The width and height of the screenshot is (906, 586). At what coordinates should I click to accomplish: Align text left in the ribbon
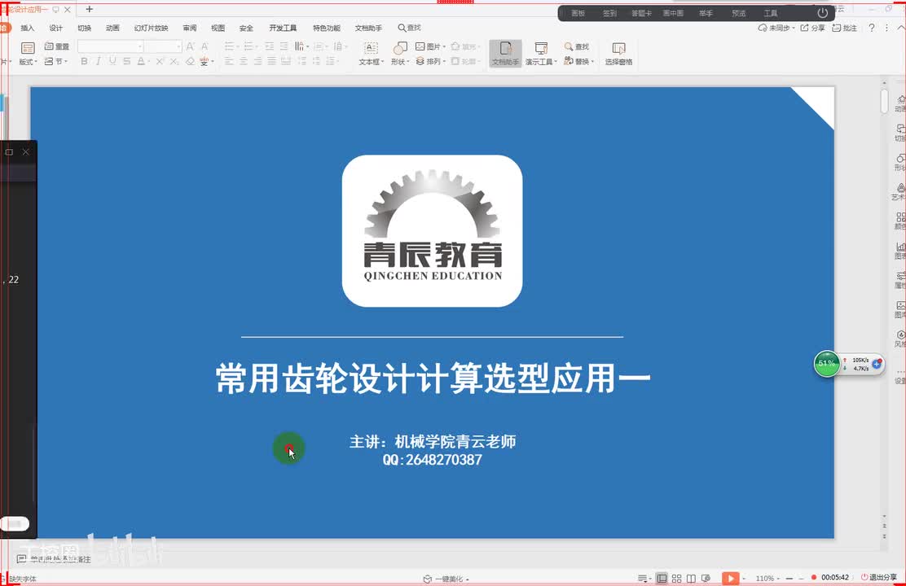[x=230, y=61]
